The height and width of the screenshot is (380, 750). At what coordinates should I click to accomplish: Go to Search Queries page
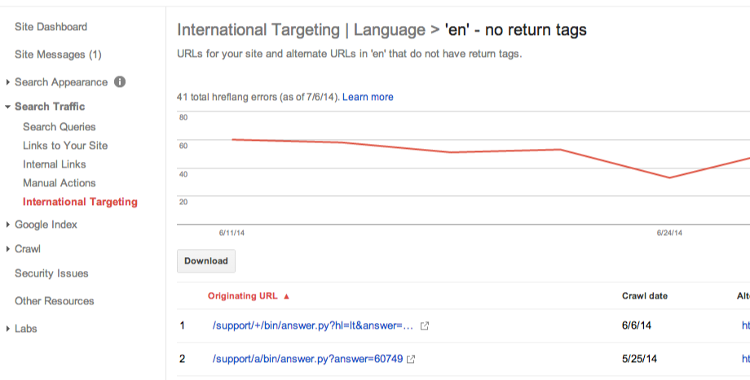point(59,127)
